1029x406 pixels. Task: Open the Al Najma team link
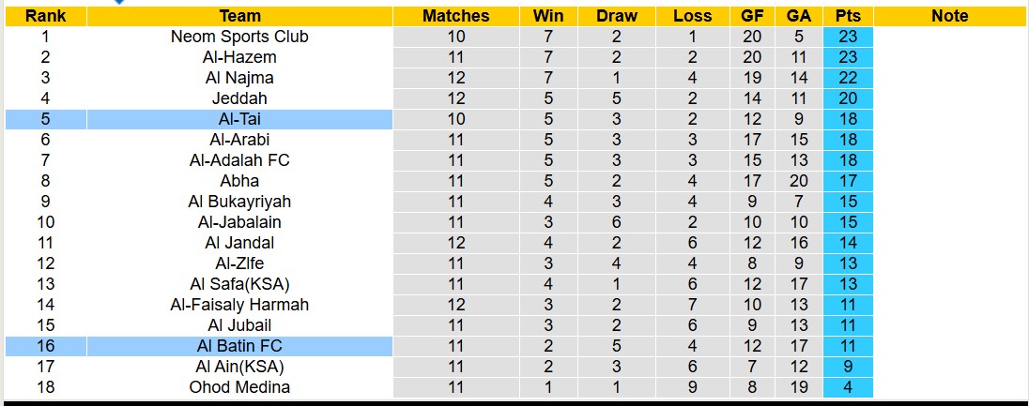[239, 78]
